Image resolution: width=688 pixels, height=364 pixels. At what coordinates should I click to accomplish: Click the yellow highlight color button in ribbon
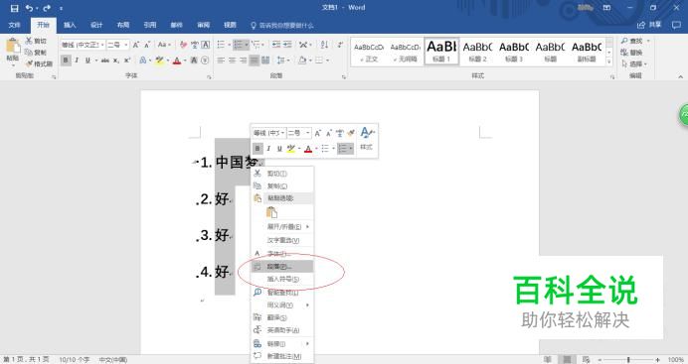point(159,61)
